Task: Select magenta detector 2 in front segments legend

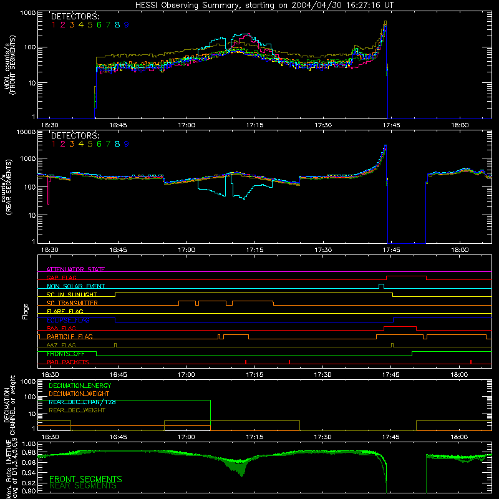Action: pyautogui.click(x=63, y=25)
